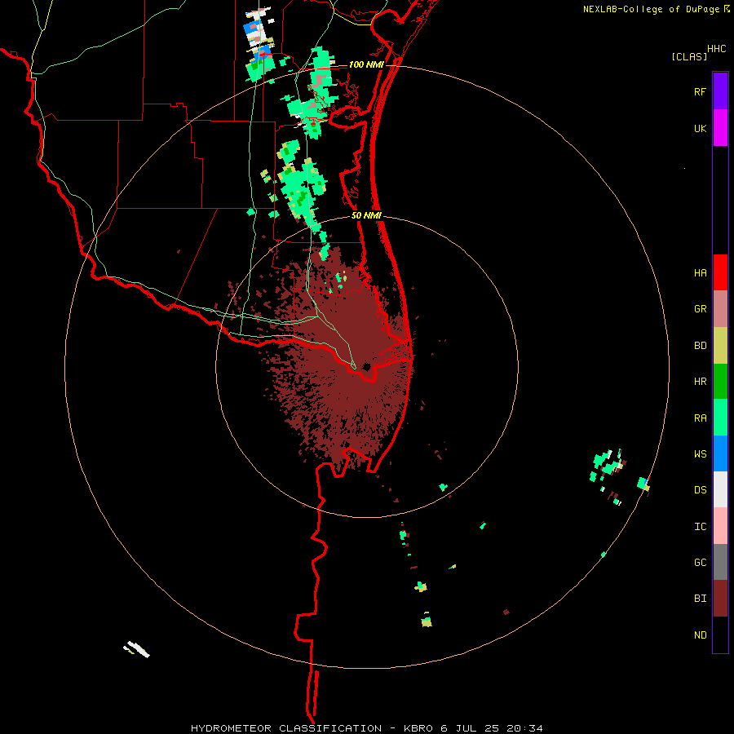Click the black radar site dot at map center
Screen dimensions: 734x734
click(x=366, y=366)
